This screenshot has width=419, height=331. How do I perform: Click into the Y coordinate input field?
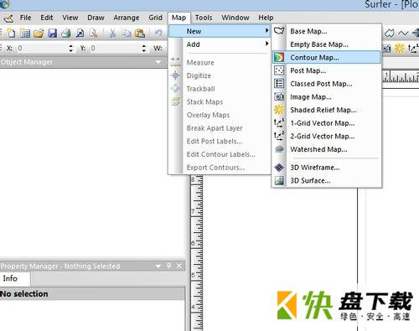click(x=115, y=49)
